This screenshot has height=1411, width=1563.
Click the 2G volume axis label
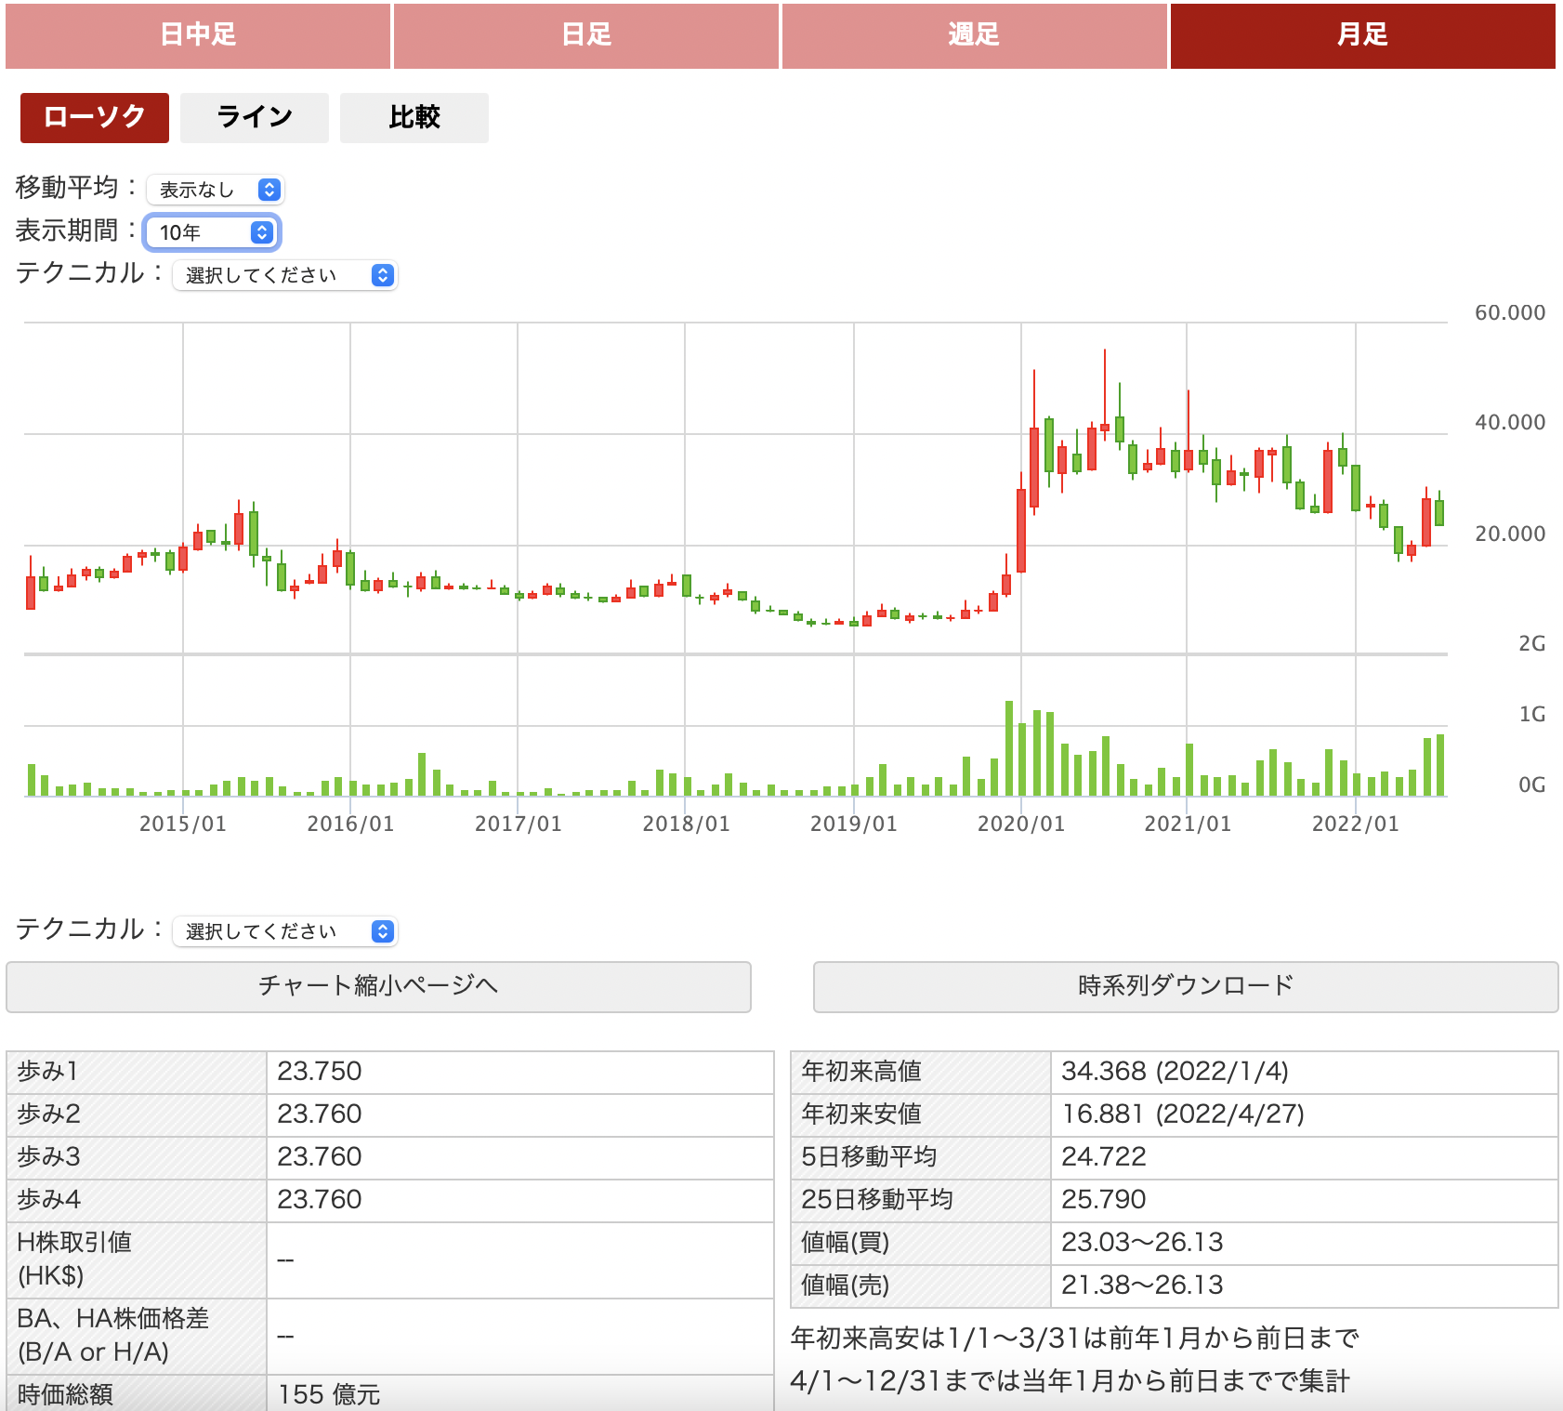(x=1532, y=643)
